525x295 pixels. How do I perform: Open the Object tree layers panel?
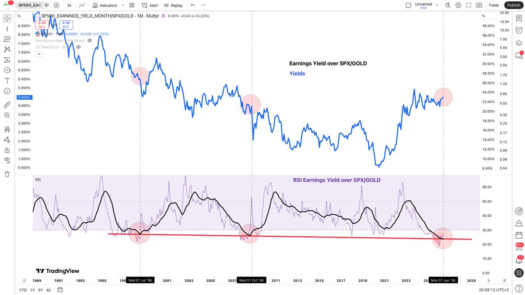[x=519, y=43]
